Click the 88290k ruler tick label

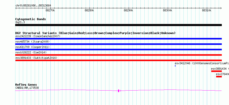pos(128,11)
